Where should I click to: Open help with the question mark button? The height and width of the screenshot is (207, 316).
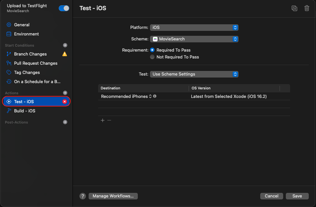(x=83, y=196)
